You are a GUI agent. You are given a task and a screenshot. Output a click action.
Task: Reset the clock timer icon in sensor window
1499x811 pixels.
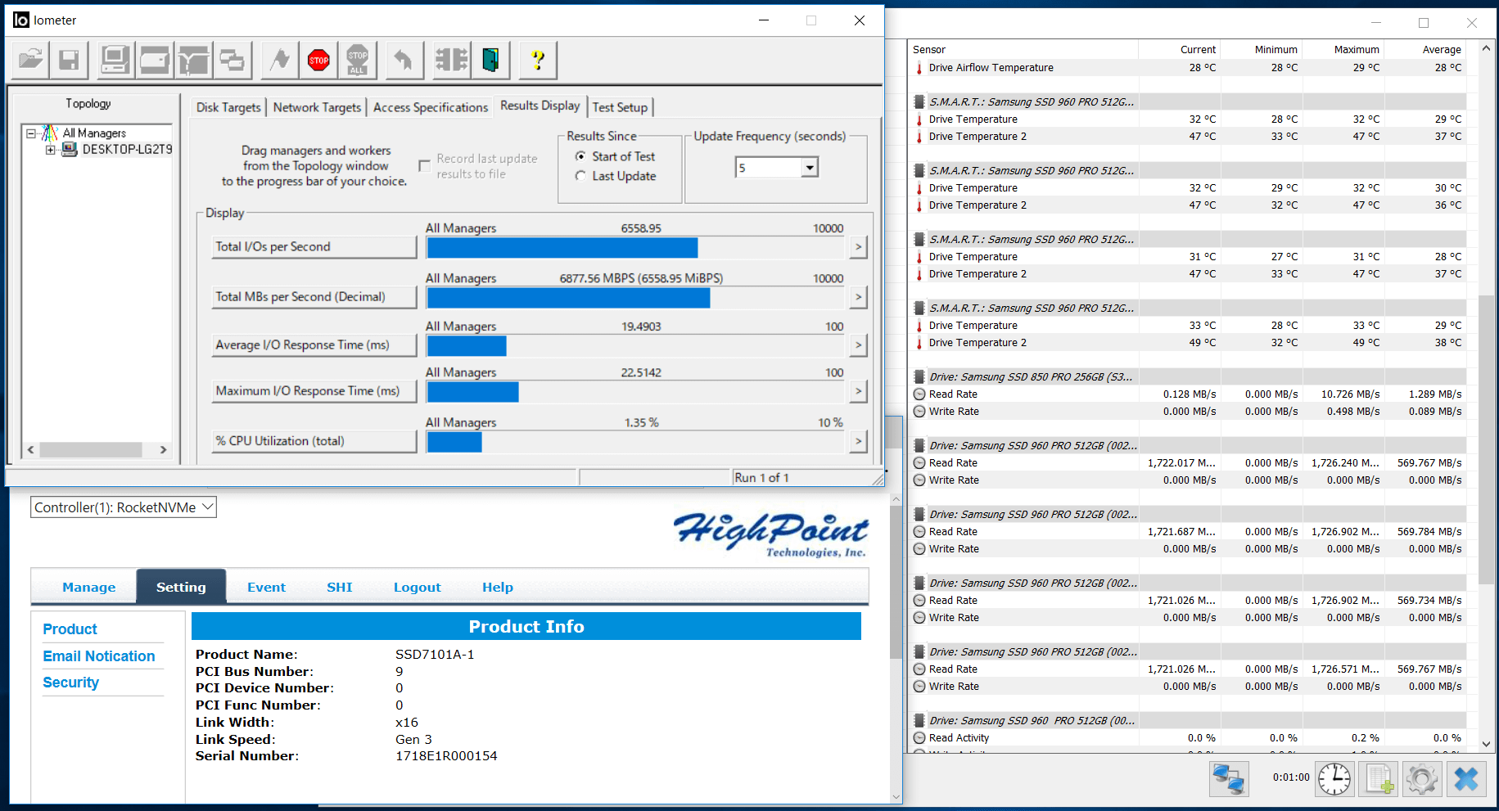tap(1334, 778)
